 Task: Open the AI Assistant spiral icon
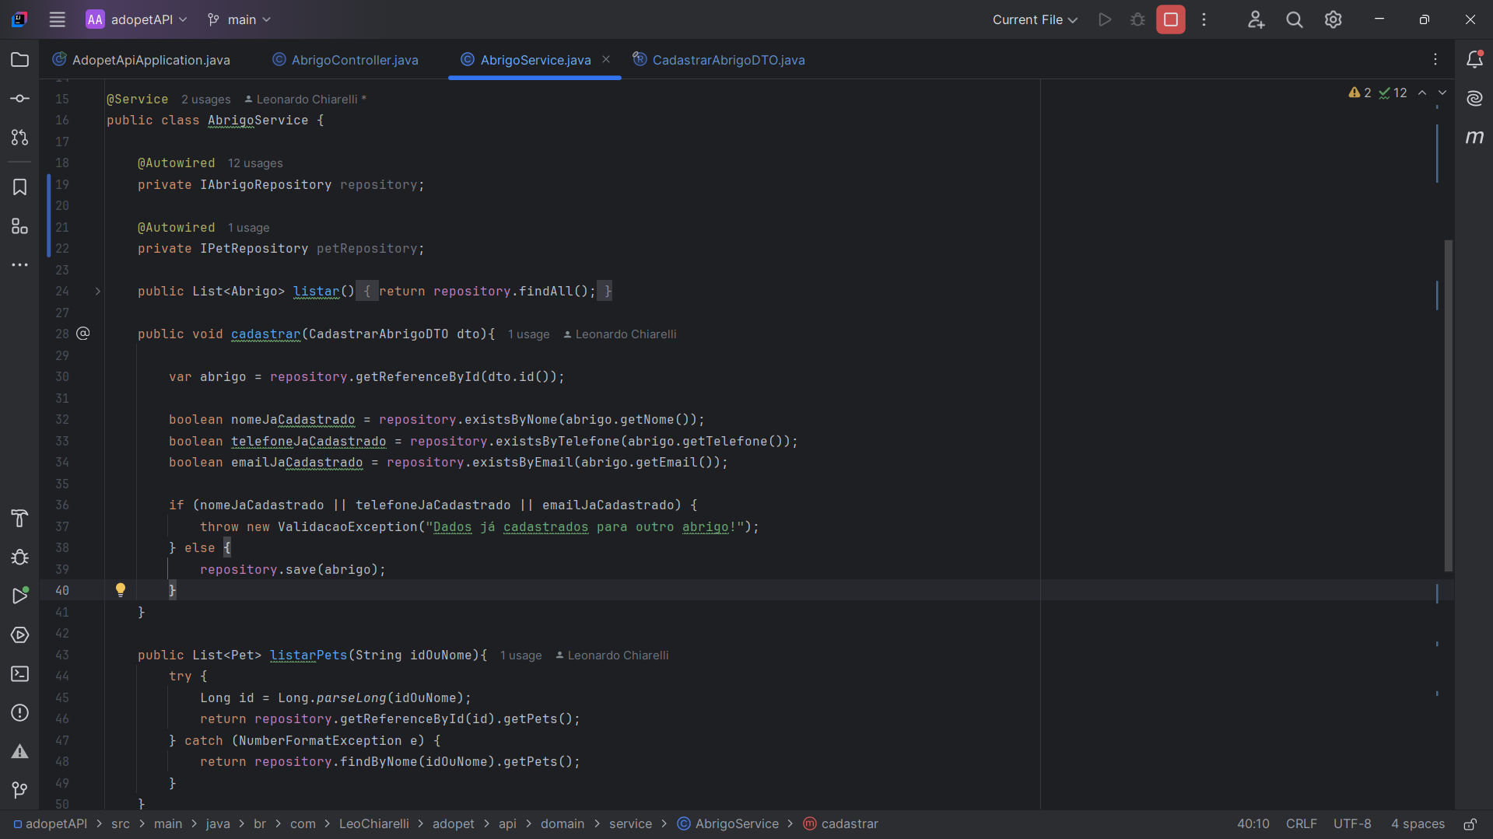pos(1474,99)
